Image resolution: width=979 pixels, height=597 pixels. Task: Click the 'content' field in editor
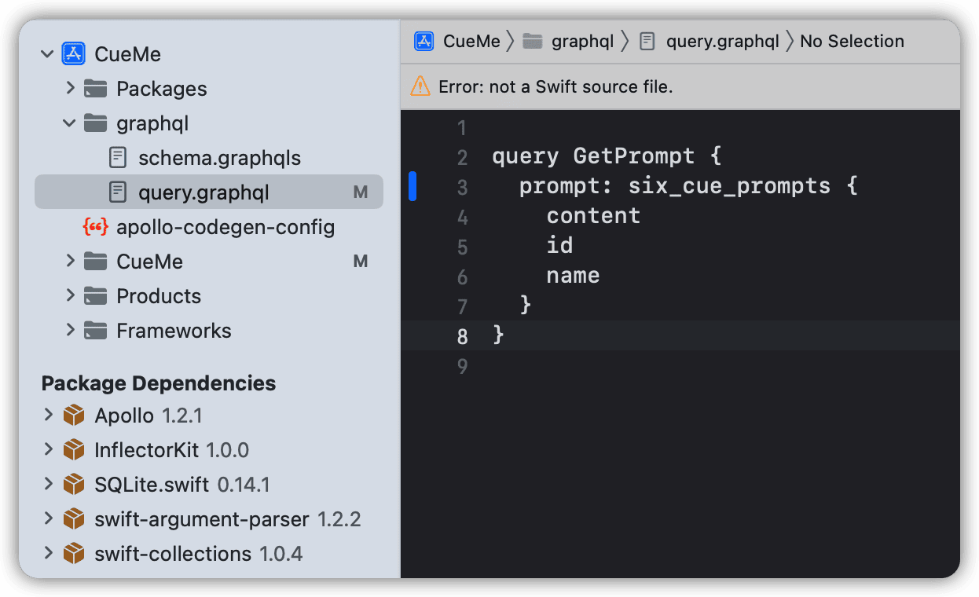pyautogui.click(x=593, y=216)
